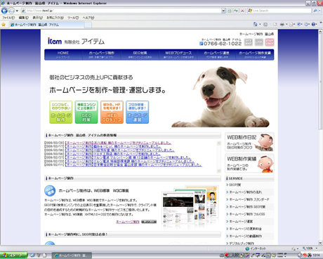Click the Help question mark icon
323x259 pixels.
point(314,24)
